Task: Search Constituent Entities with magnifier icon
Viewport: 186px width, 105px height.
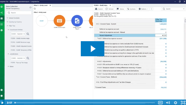Action: [28, 34]
